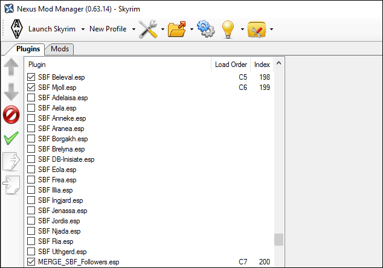This screenshot has height=268, width=383.
Task: Tick the SBF Njada.esp checkbox
Action: pyautogui.click(x=31, y=231)
